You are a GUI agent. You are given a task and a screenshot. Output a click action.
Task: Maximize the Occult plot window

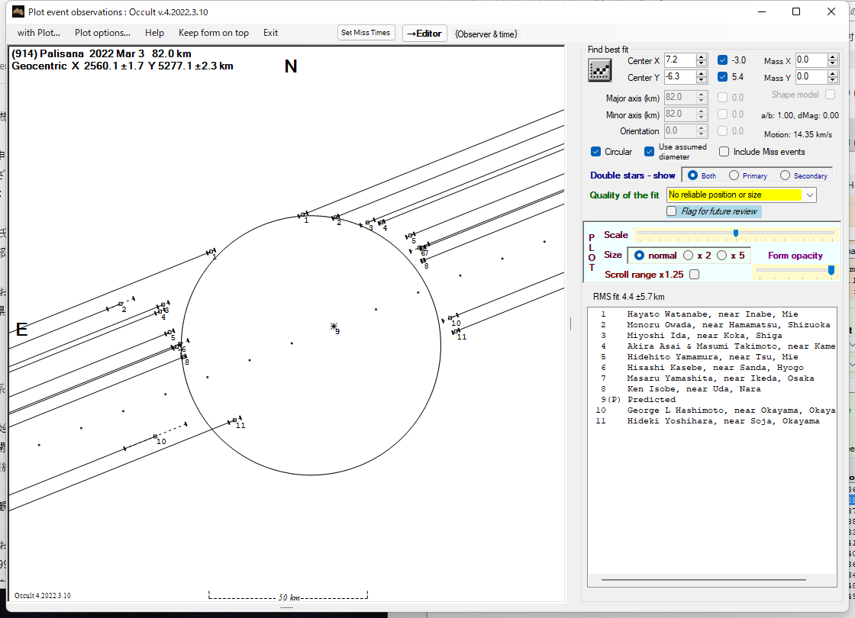[796, 11]
